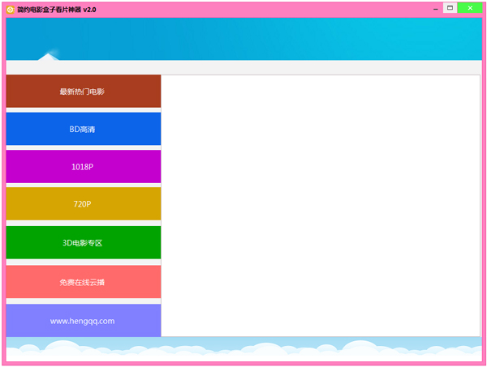The width and height of the screenshot is (487, 367).
Task: Click the app icon in title bar
Action: click(10, 9)
